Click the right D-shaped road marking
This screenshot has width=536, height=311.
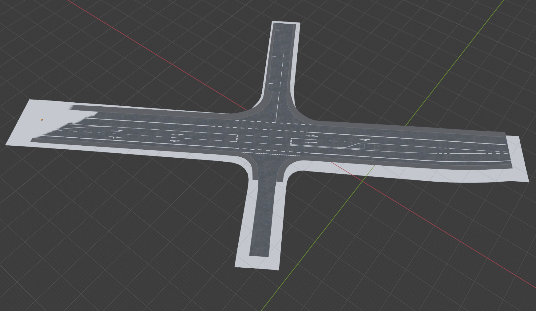377,148
